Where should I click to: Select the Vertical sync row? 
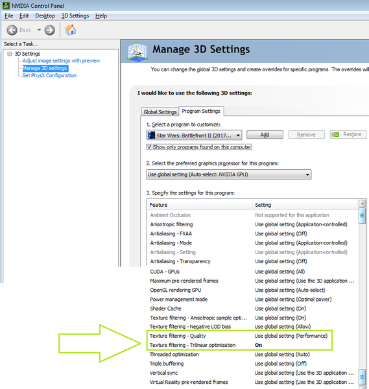tap(252, 373)
